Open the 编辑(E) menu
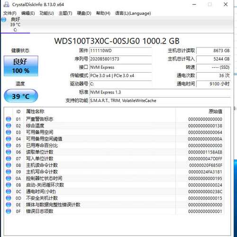 (x=28, y=13)
